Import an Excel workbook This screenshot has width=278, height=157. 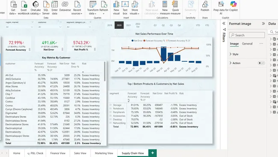click(x=24, y=8)
